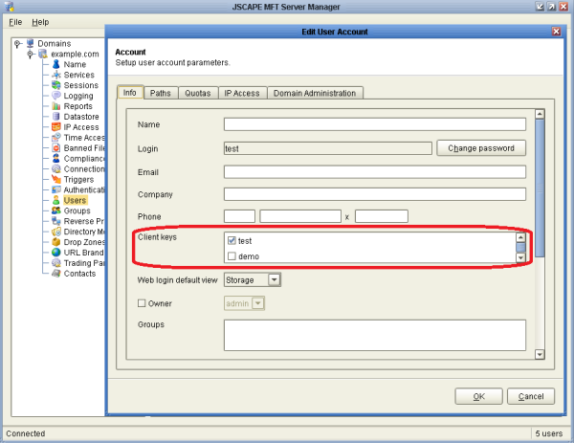Image resolution: width=574 pixels, height=443 pixels.
Task: Switch to the Quotas tab
Action: [197, 93]
